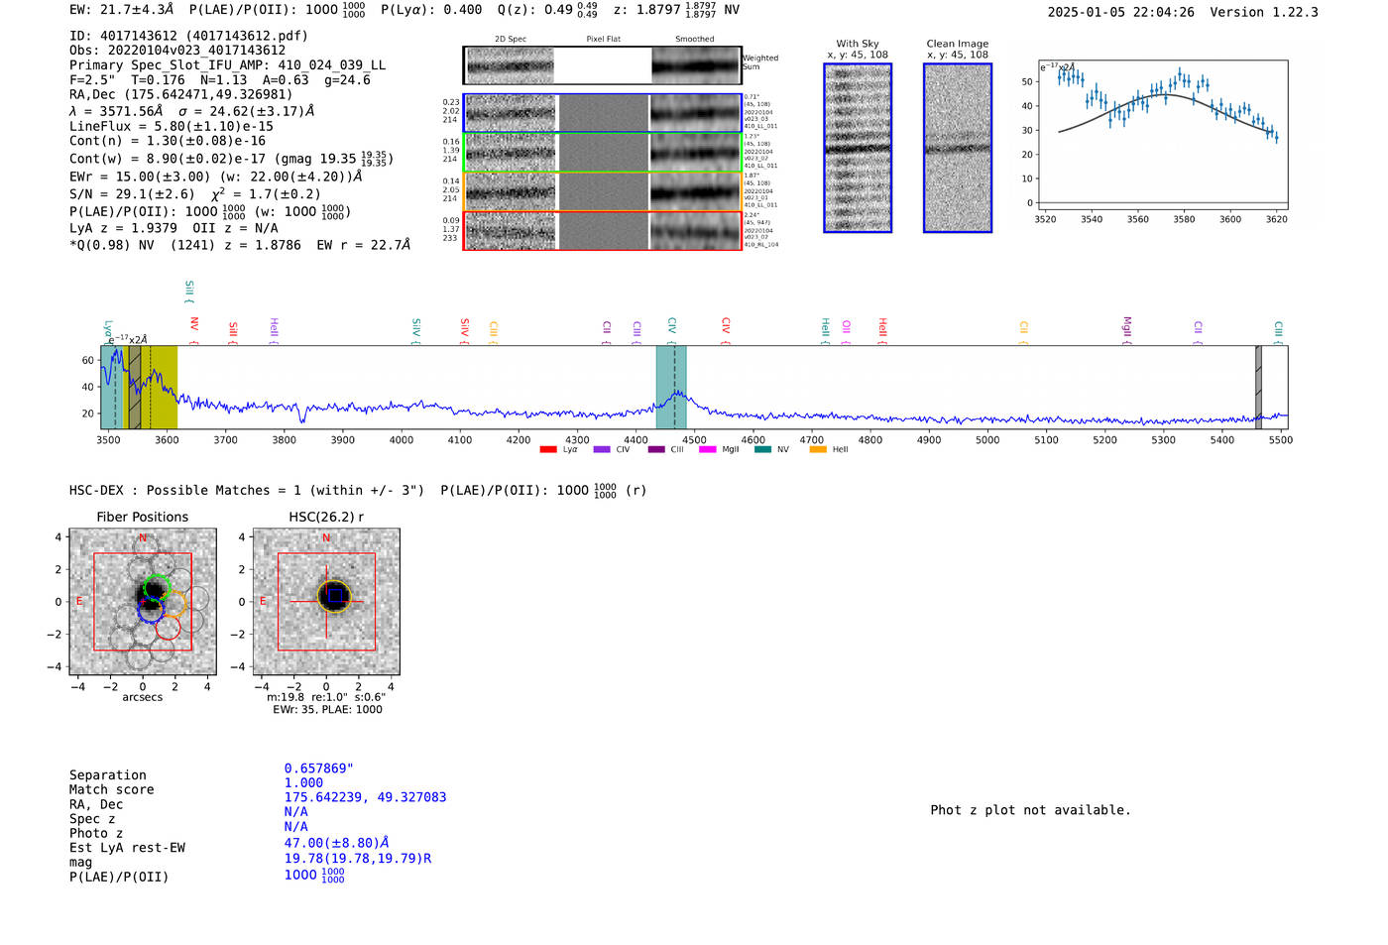Click the Version 1.22.3 label
The width and height of the screenshot is (1388, 945).
click(x=1264, y=12)
